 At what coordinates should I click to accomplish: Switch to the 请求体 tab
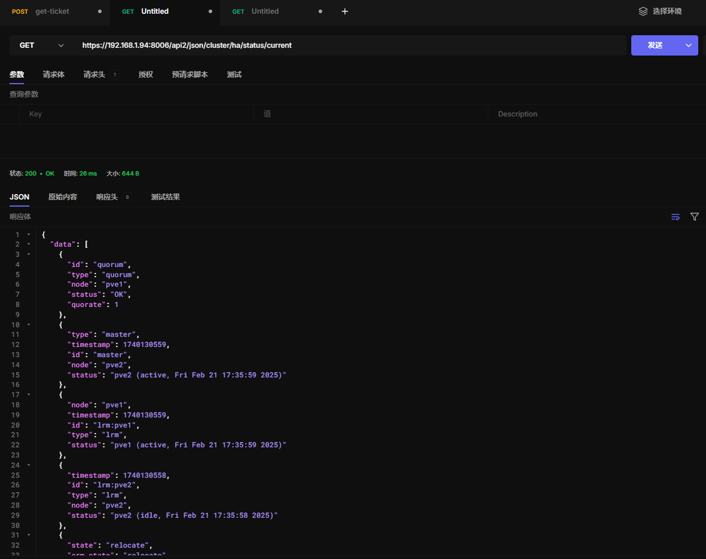click(53, 75)
